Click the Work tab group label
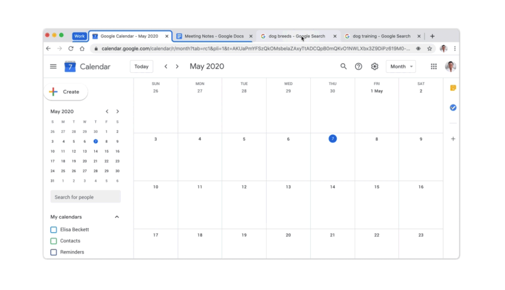The width and height of the screenshot is (505, 290). (79, 36)
